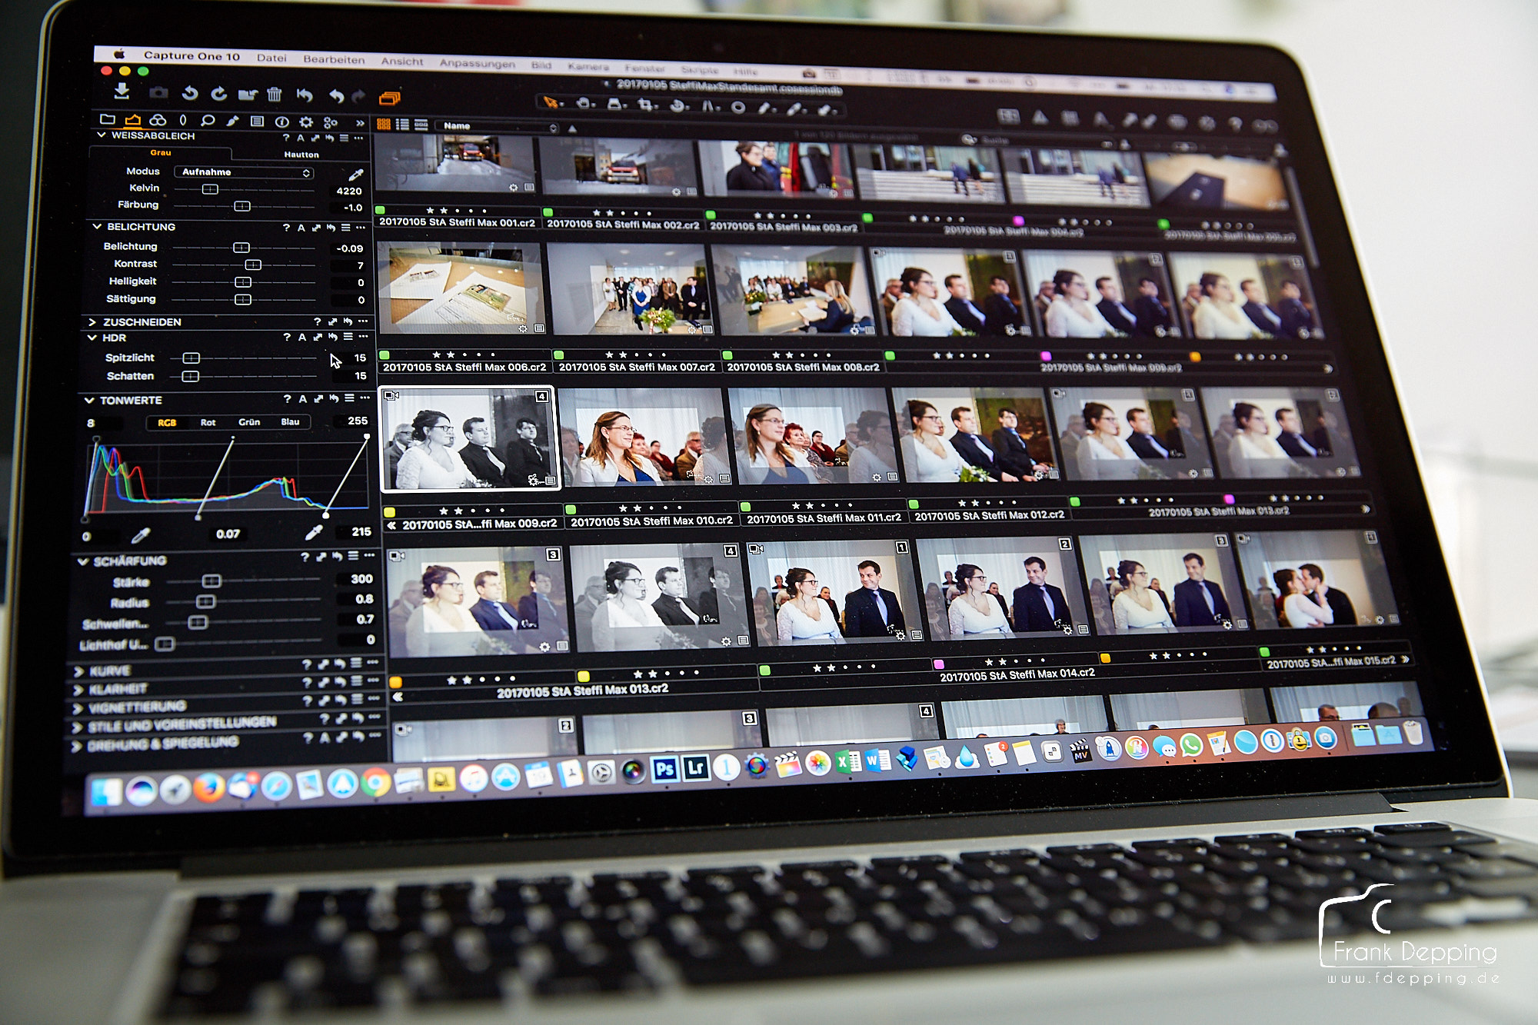Open the brush Local Adjustments tool tab
This screenshot has height=1025, width=1538.
[x=232, y=121]
